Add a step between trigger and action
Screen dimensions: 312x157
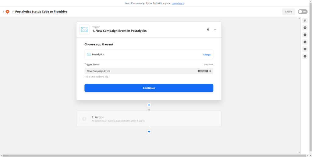149,105
